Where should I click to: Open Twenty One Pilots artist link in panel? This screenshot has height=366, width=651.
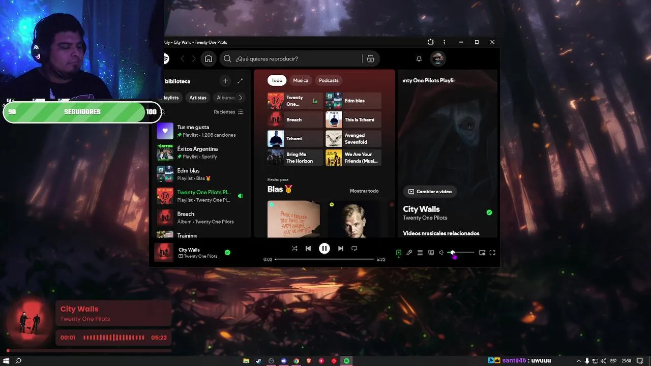(x=425, y=218)
